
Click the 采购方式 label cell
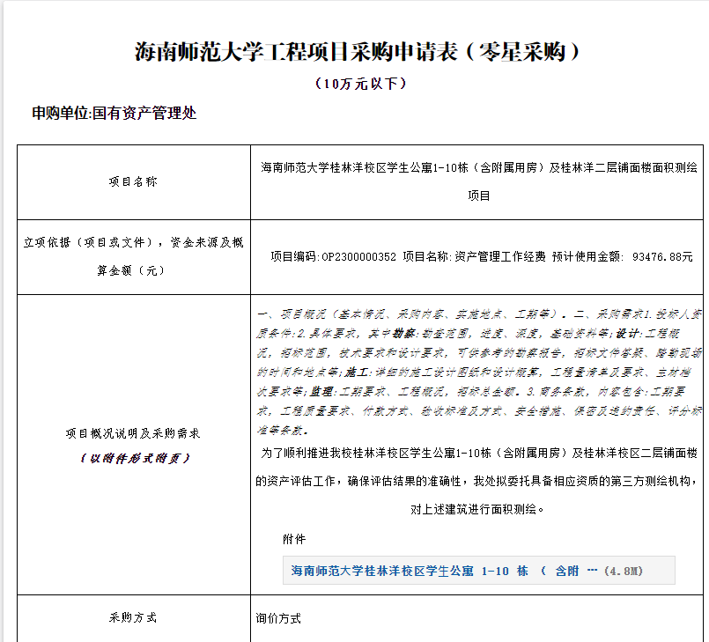click(x=133, y=618)
